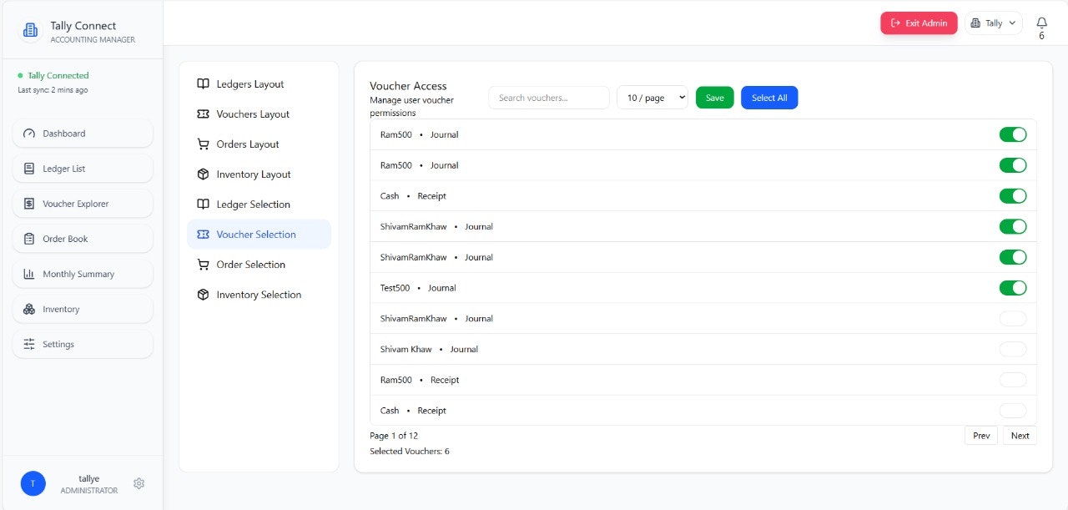The height and width of the screenshot is (510, 1068).
Task: Go to Next page of vouchers
Action: pos(1020,436)
